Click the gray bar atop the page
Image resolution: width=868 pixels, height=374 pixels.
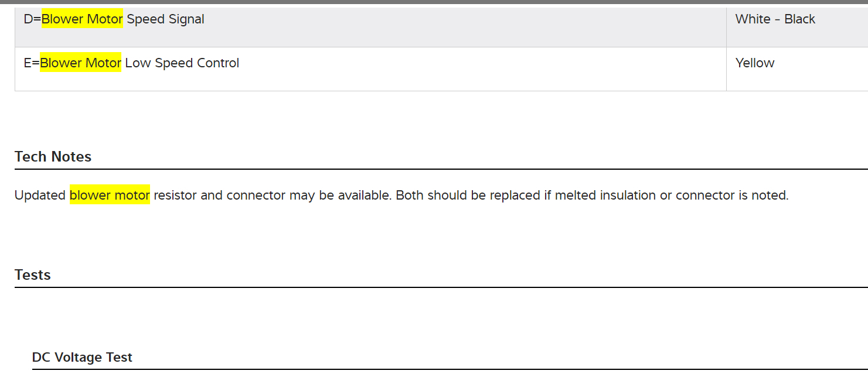pyautogui.click(x=434, y=2)
